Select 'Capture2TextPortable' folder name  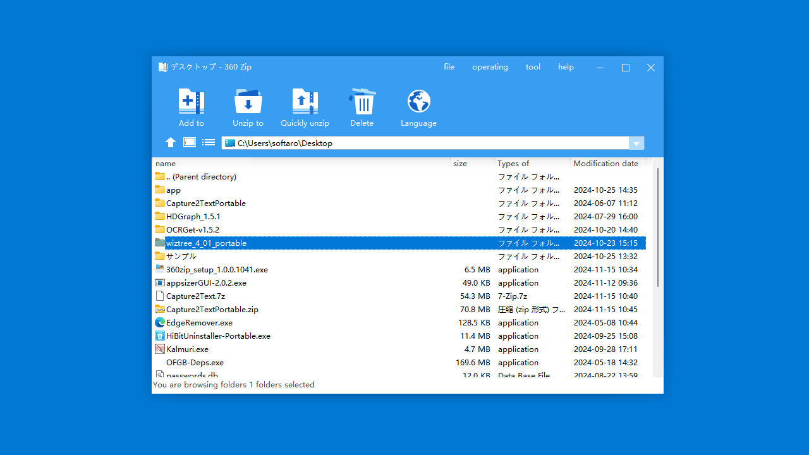point(206,203)
